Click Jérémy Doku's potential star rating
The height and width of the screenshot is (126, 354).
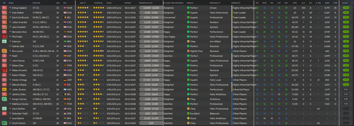pos(98,95)
